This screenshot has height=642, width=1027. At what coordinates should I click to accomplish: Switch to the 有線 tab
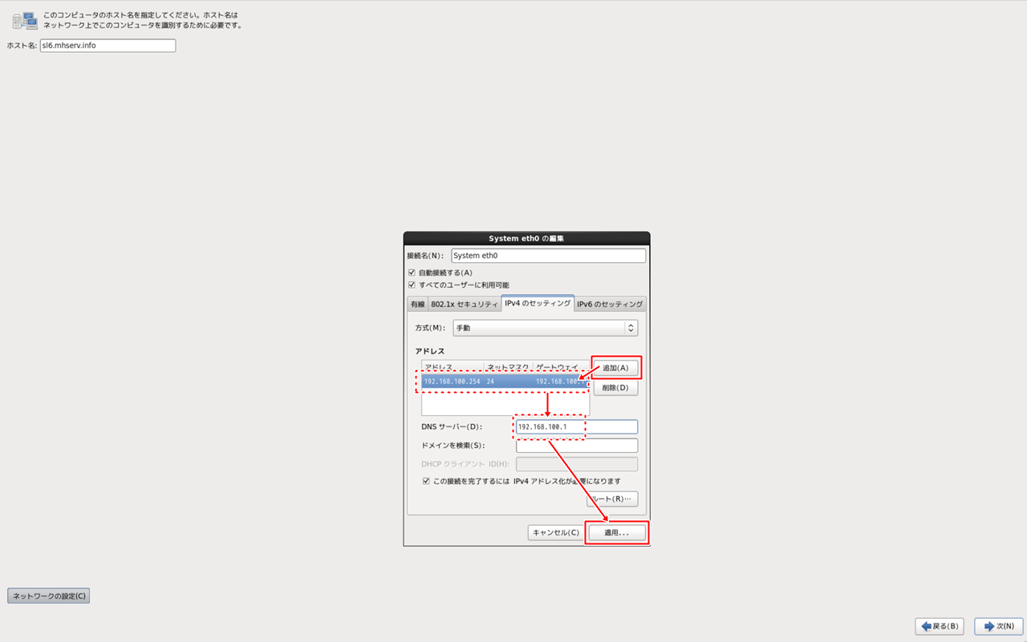pyautogui.click(x=417, y=305)
